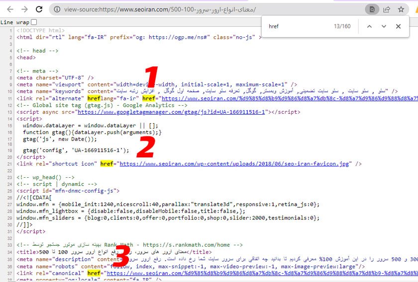Go forward to the next page
Screen dimensions: 418x282
click(x=24, y=9)
